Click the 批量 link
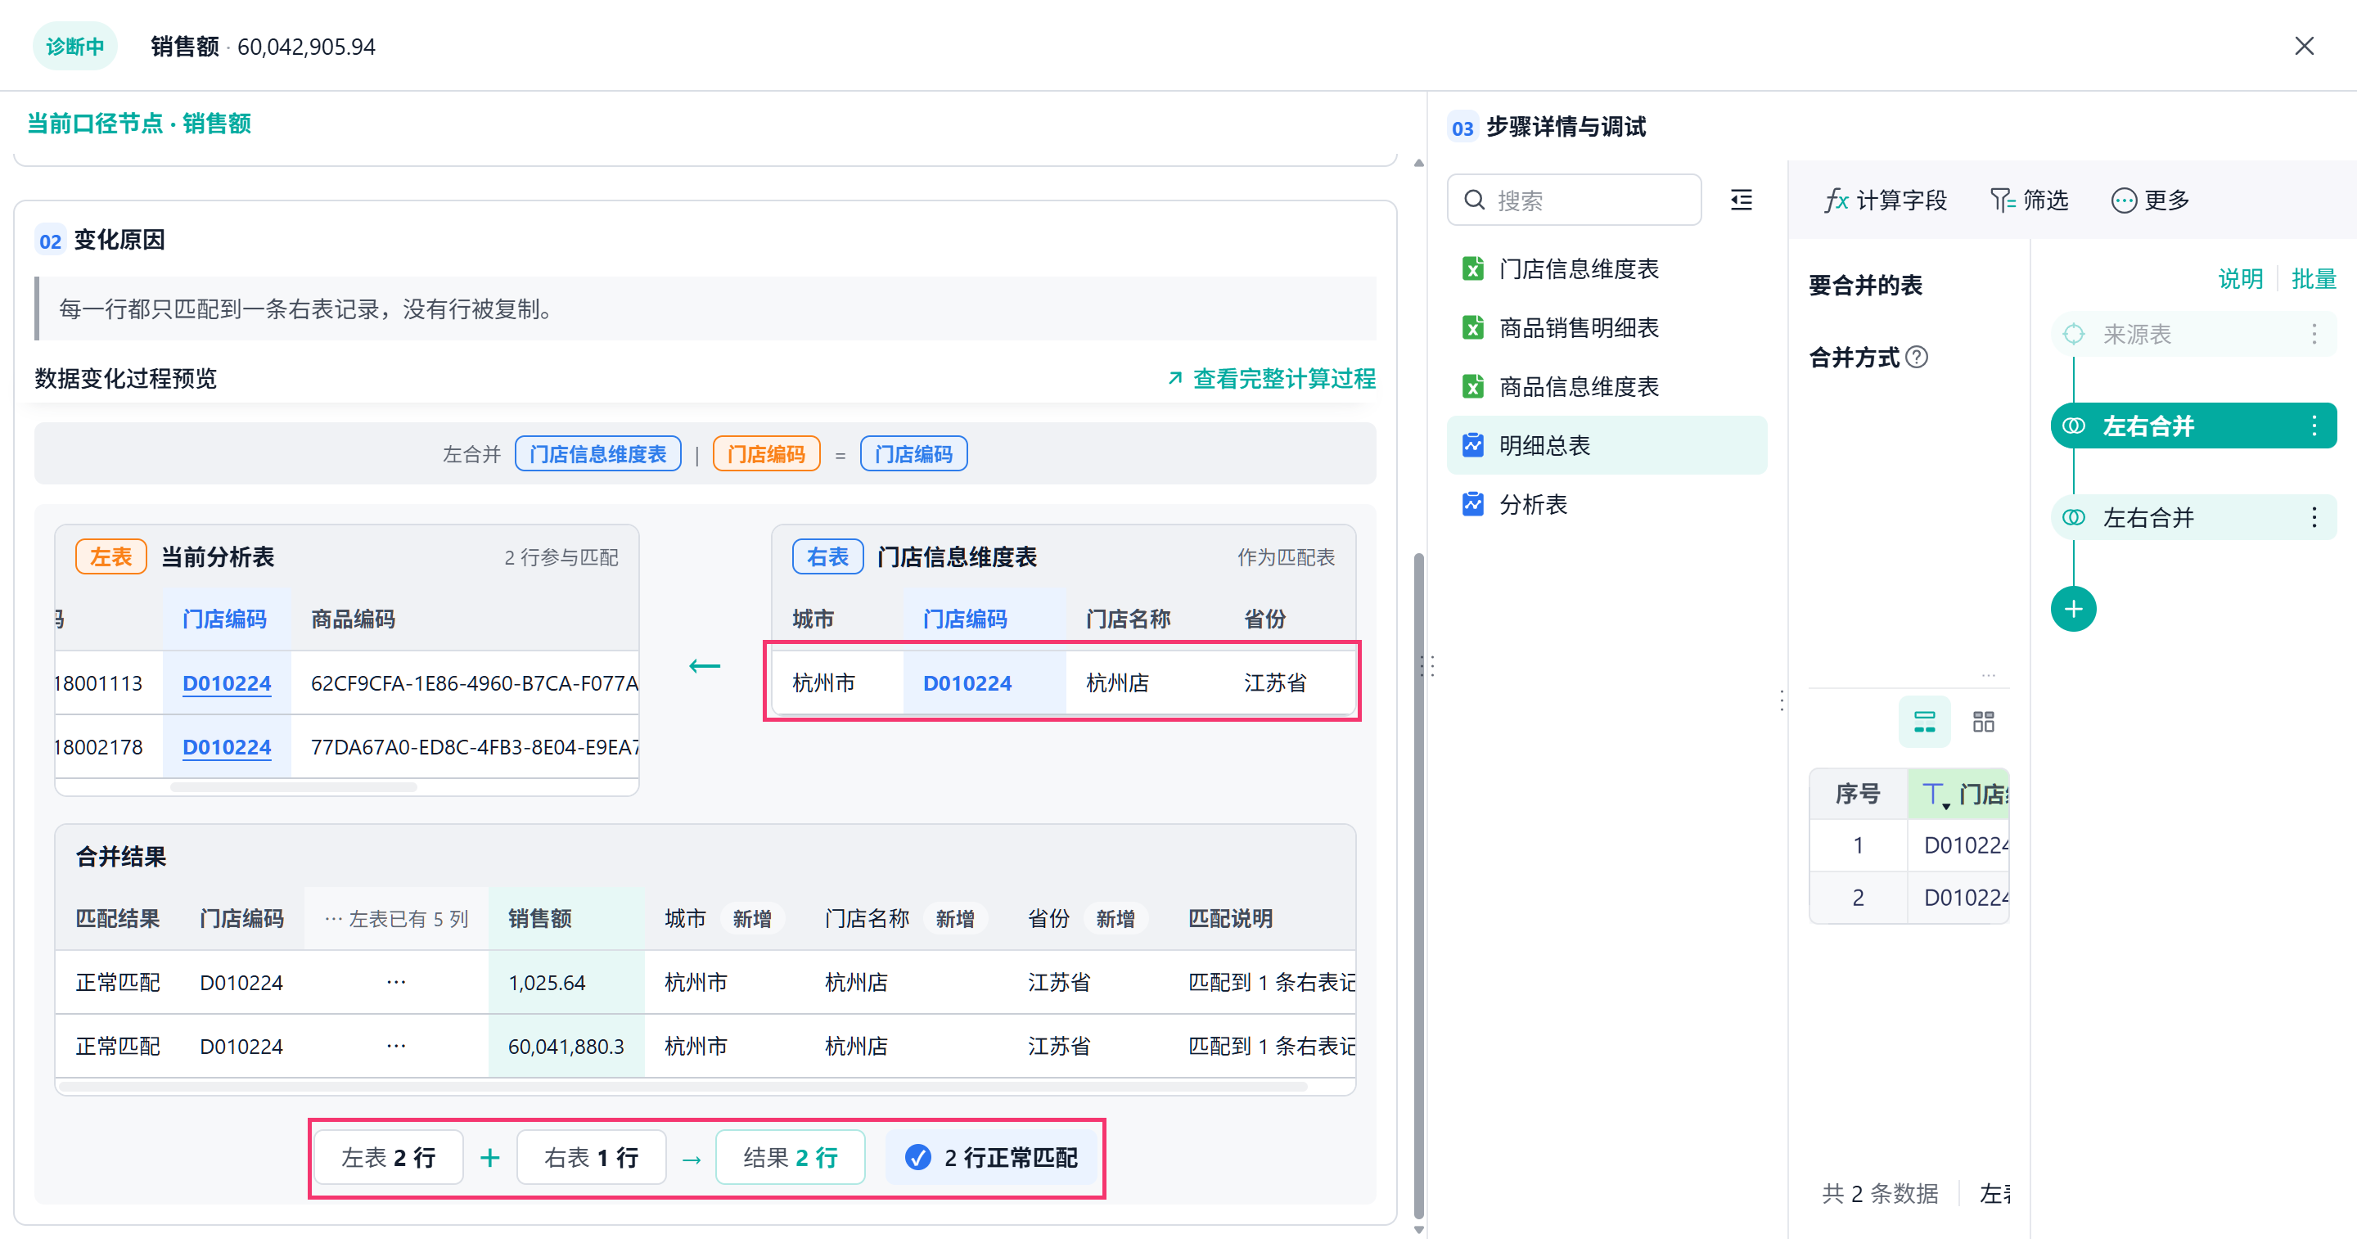Screen dimensions: 2357x1252 coord(2313,279)
